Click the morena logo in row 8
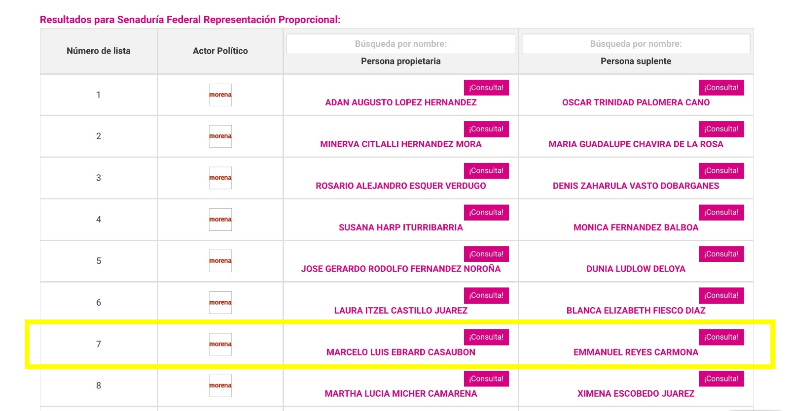Viewport: 789px width, 411px height. 220,385
